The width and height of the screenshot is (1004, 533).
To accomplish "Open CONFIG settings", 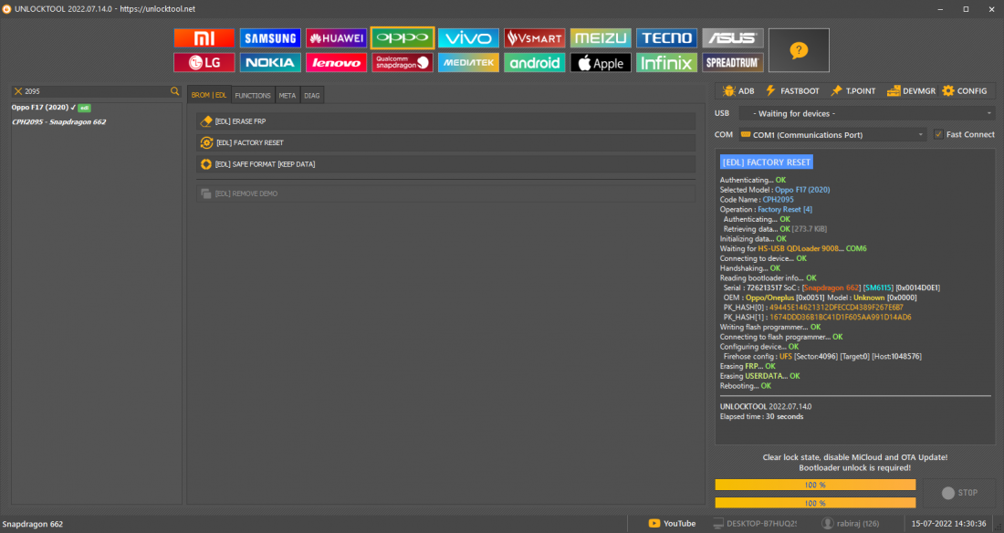I will [965, 91].
